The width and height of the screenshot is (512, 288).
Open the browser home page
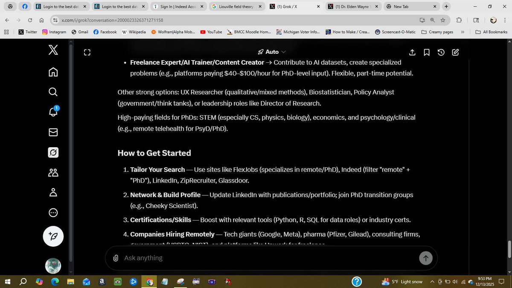click(x=41, y=20)
